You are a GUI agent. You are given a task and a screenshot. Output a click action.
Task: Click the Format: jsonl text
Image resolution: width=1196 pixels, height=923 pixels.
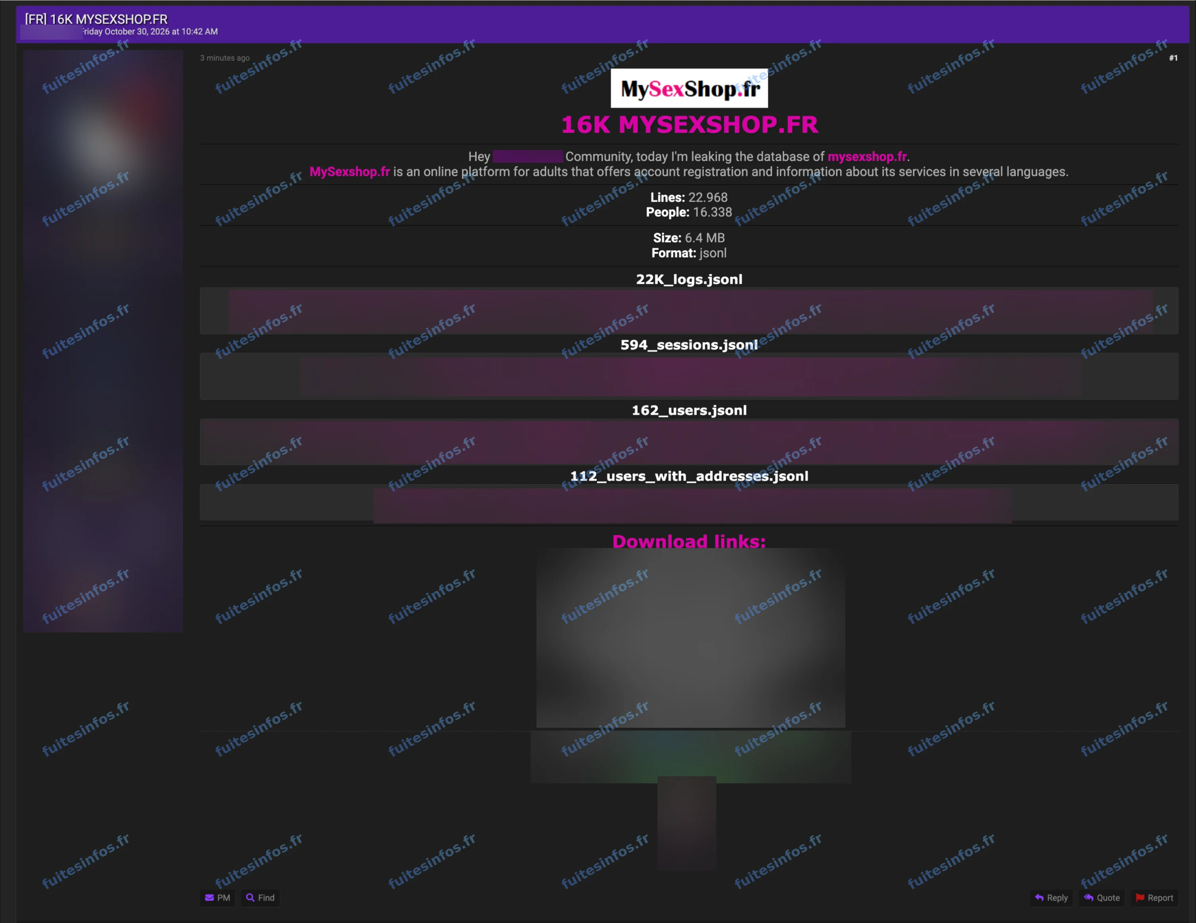click(x=689, y=253)
